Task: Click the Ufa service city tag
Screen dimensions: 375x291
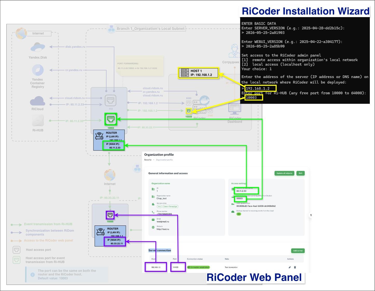Action: coord(159,207)
